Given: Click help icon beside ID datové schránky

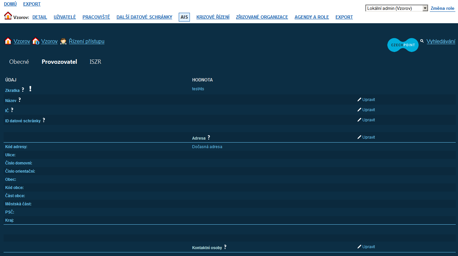Looking at the screenshot, I should click(44, 120).
